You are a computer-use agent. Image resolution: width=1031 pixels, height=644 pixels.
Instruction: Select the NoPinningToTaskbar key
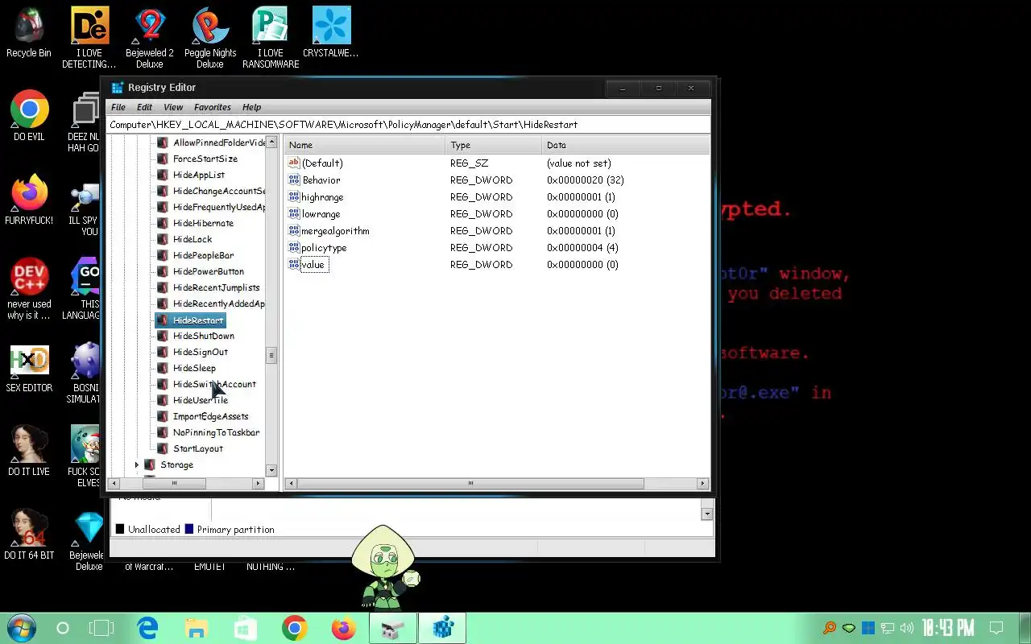coord(216,432)
